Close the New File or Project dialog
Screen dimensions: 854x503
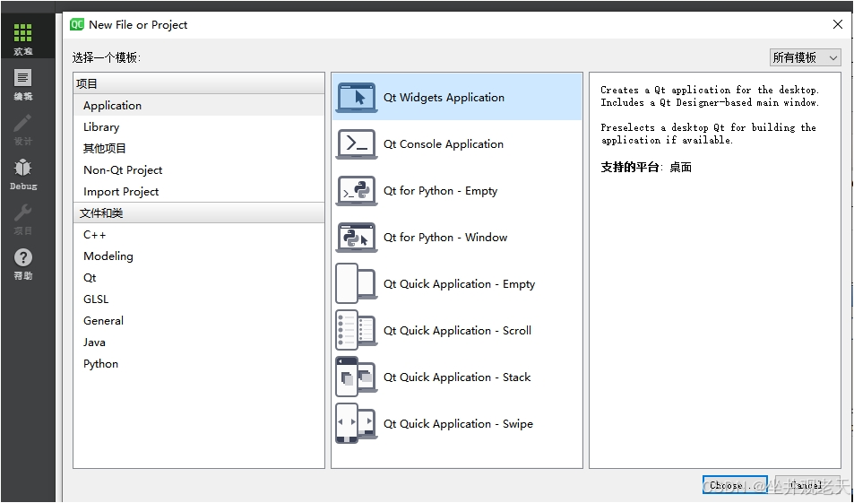pos(838,24)
